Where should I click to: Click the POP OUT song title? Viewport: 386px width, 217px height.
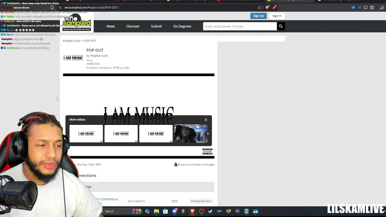pyautogui.click(x=95, y=50)
